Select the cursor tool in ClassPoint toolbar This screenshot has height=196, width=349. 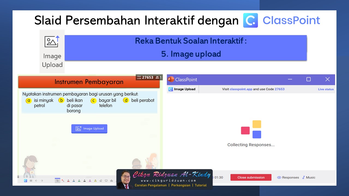pos(58,180)
